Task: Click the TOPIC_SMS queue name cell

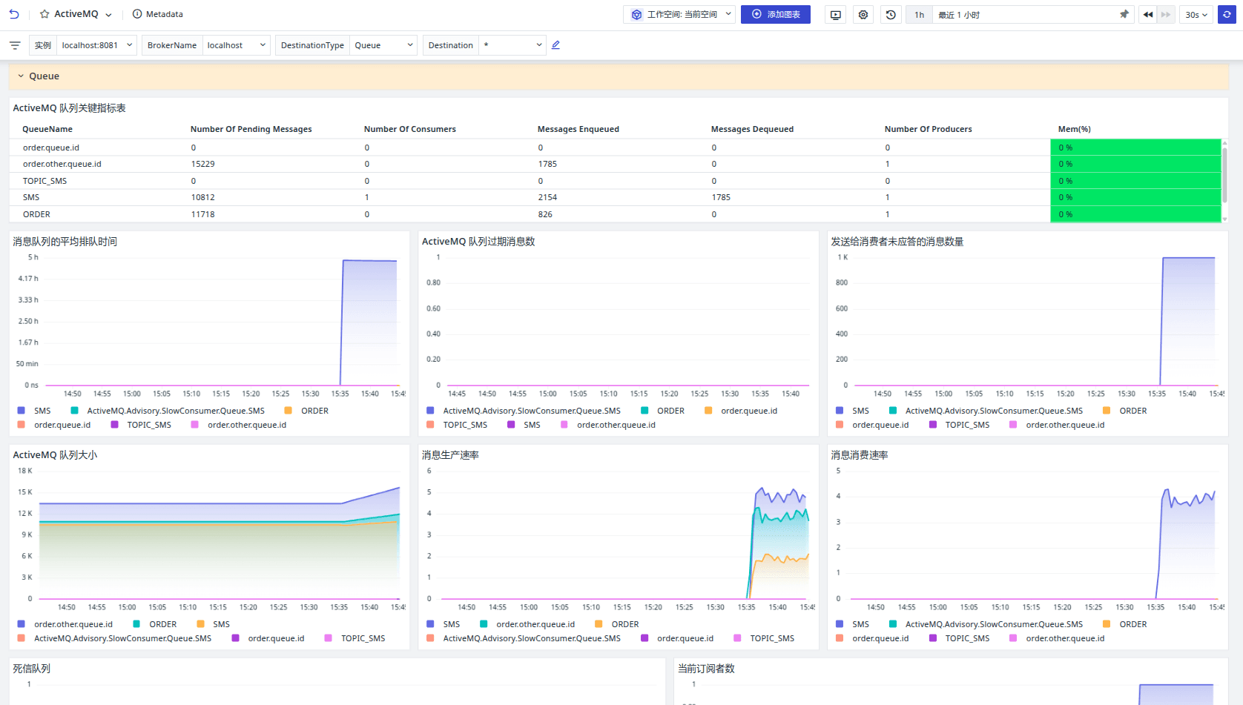Action: click(44, 181)
